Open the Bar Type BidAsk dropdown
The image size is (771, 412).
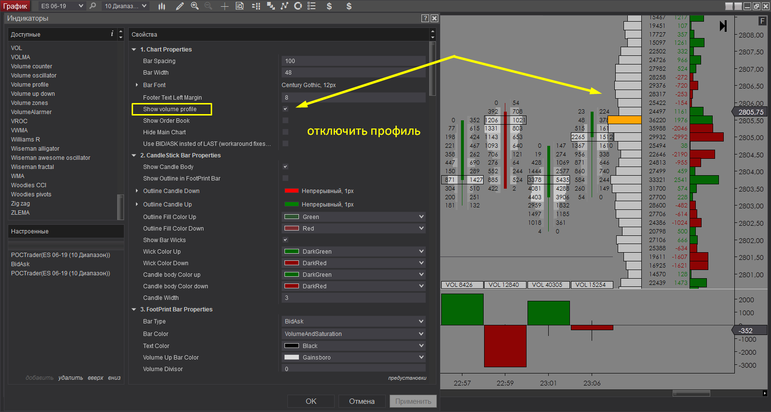(353, 322)
